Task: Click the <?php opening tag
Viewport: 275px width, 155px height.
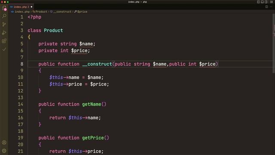Action: 34,17
